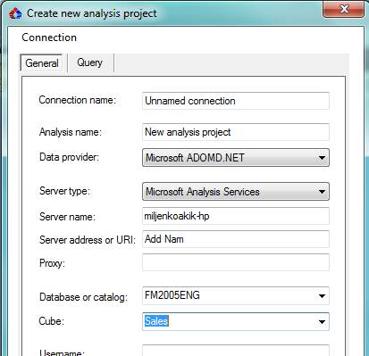Click the Connection section heading
Screen dimensions: 369x356
click(x=49, y=37)
